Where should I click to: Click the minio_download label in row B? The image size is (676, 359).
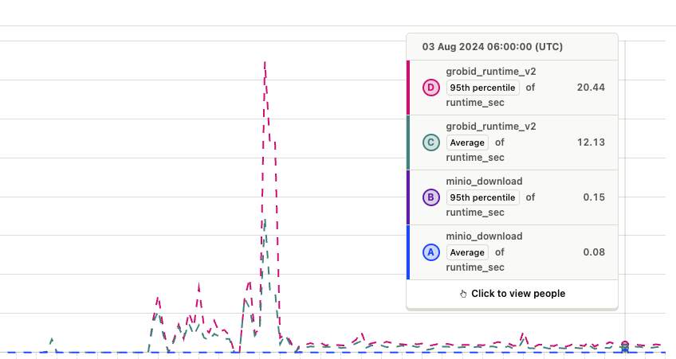point(484,181)
